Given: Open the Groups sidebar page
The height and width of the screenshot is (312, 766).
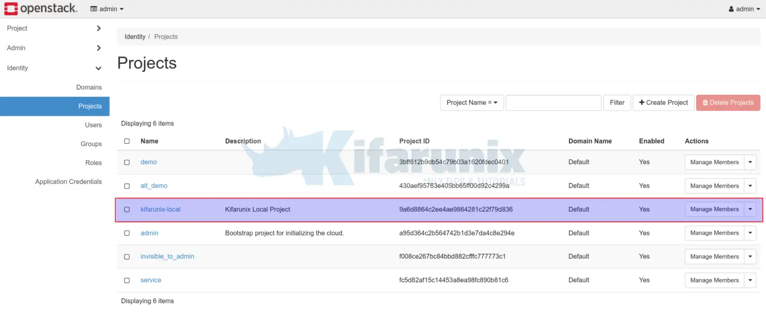Looking at the screenshot, I should (x=91, y=144).
